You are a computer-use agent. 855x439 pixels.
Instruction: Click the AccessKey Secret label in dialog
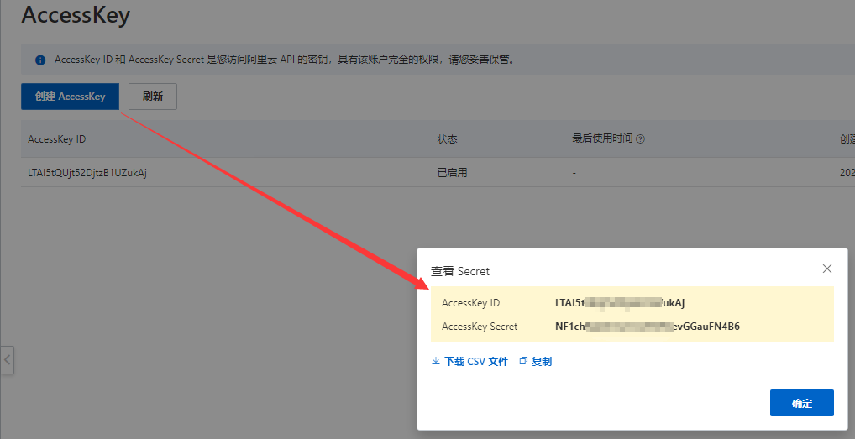click(480, 327)
